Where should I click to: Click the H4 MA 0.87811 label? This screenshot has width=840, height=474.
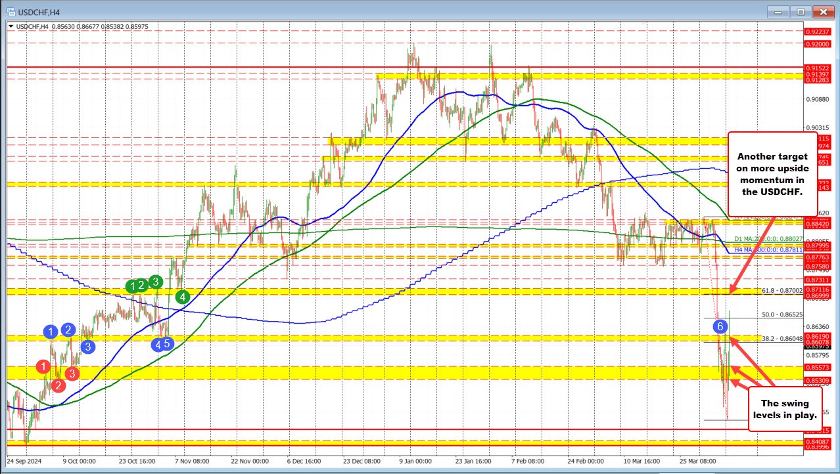point(760,249)
